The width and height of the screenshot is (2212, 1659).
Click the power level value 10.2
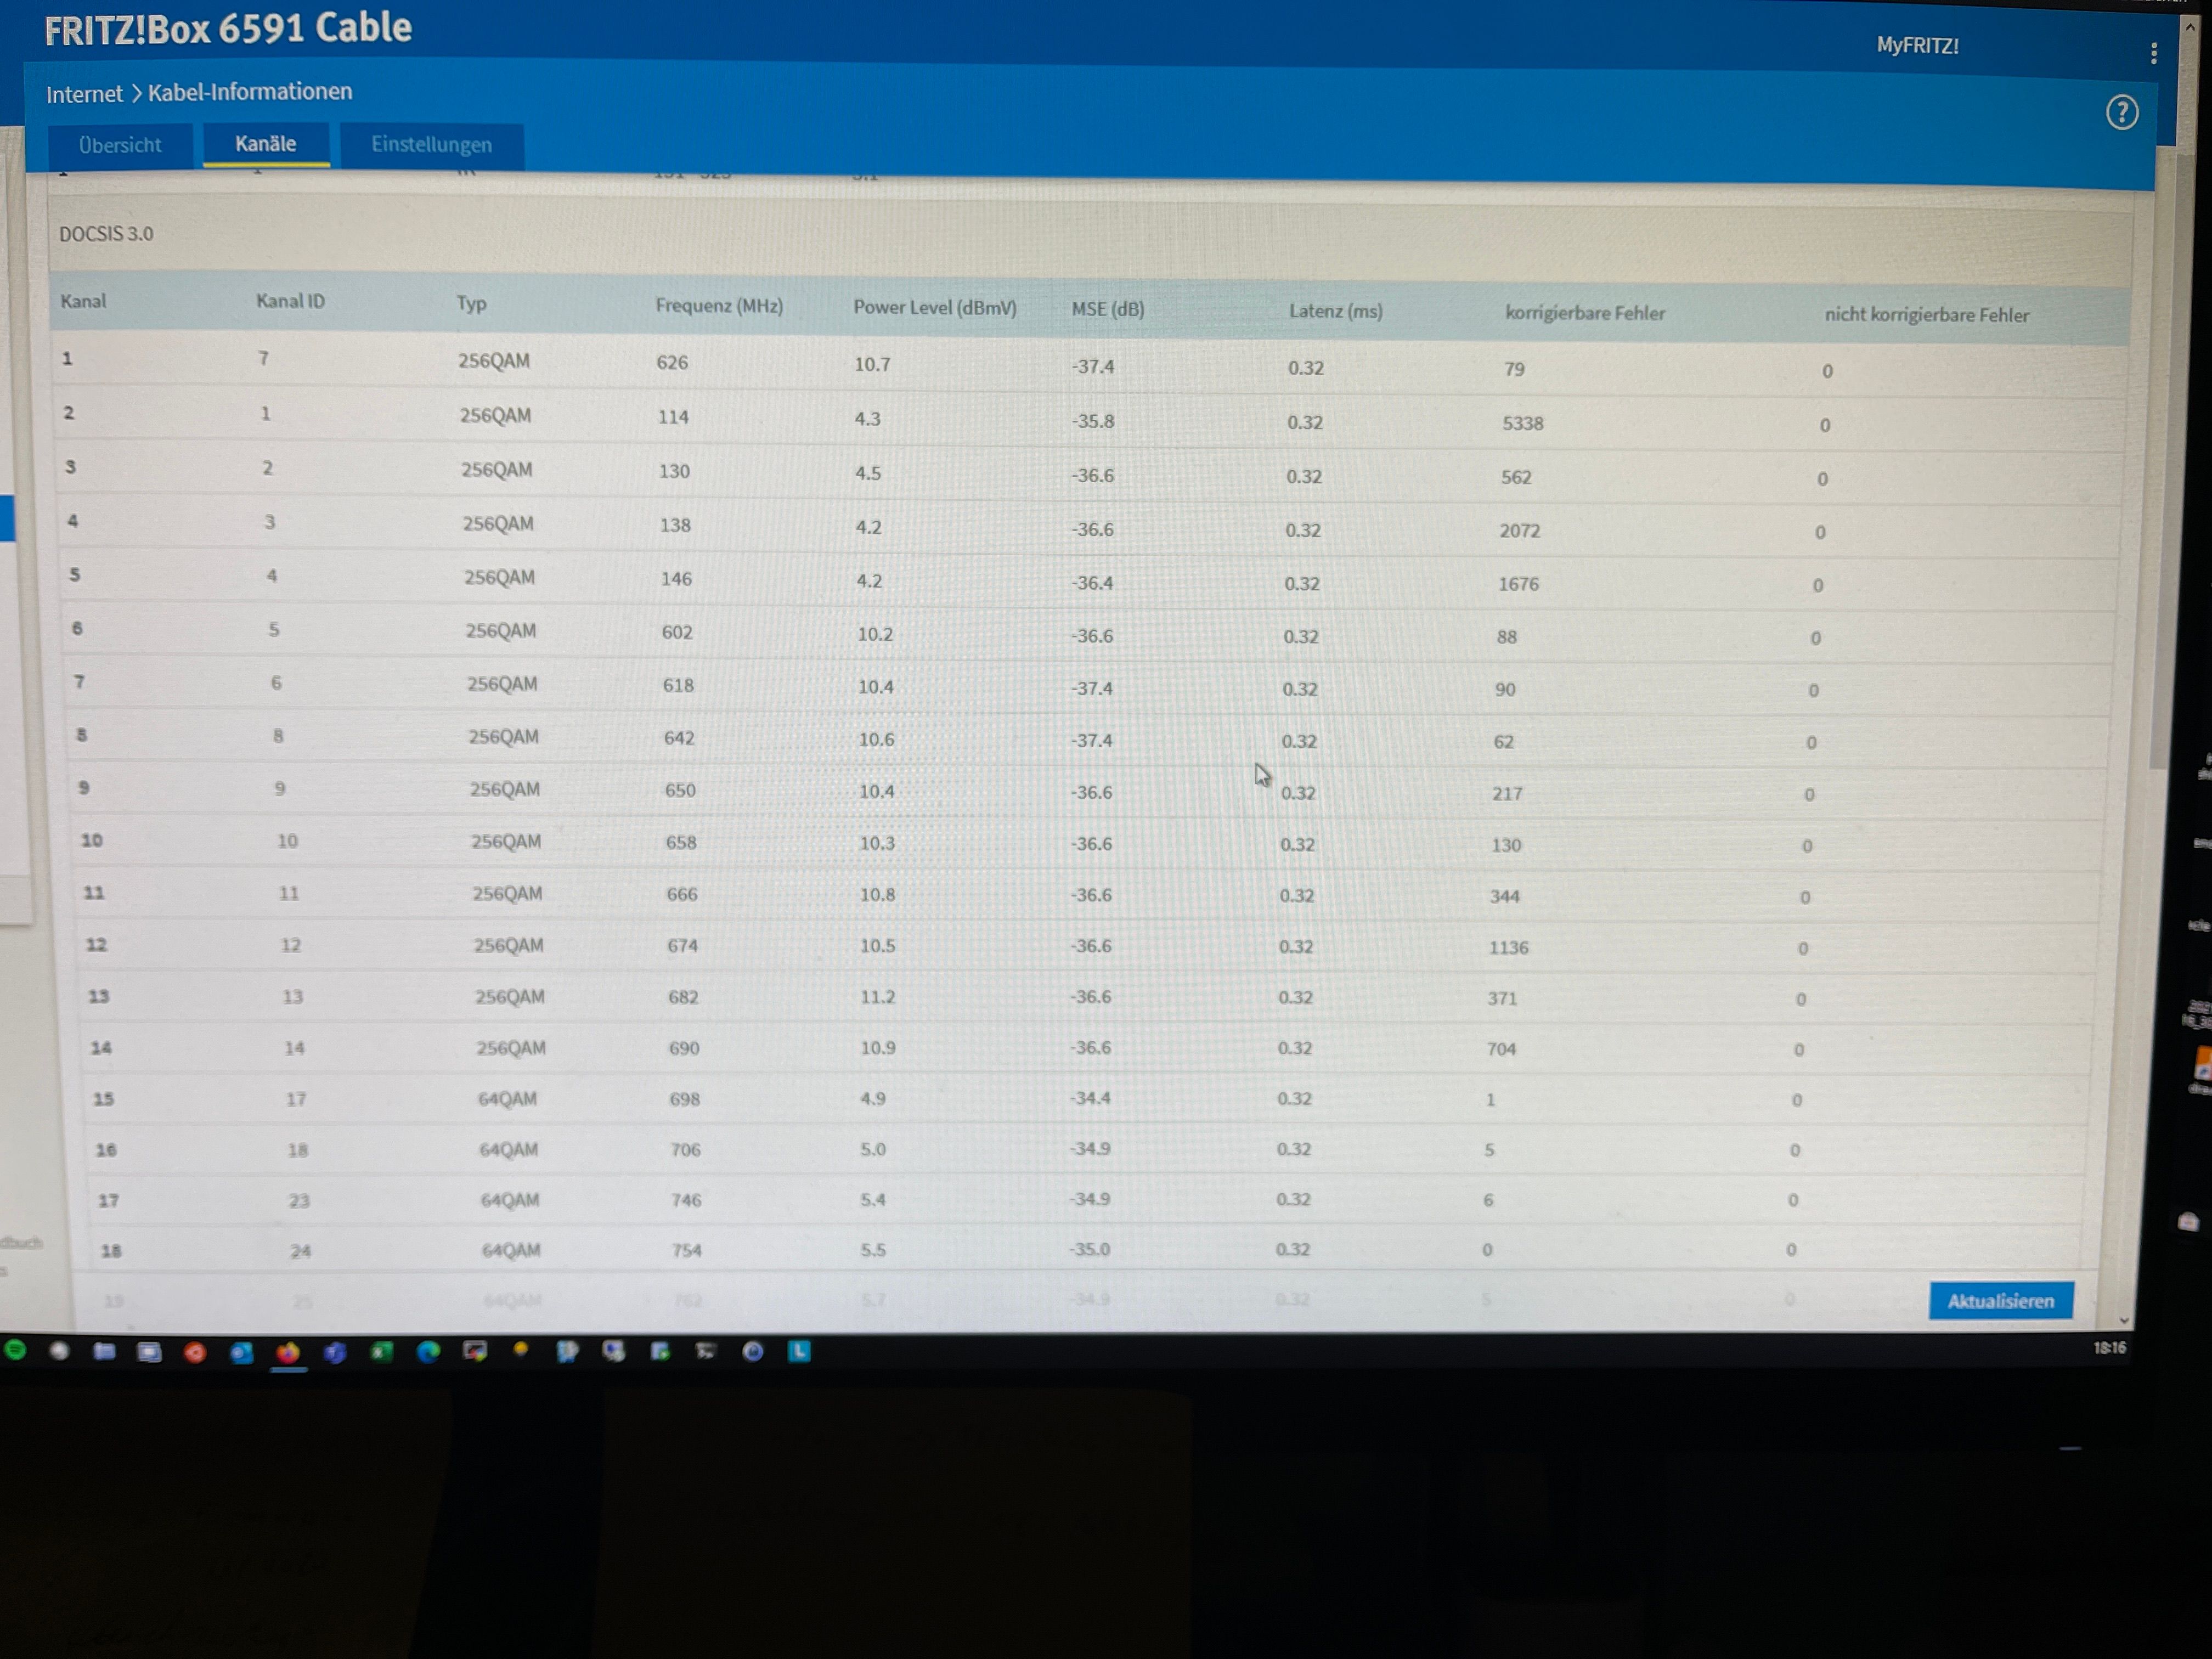pyautogui.click(x=875, y=634)
